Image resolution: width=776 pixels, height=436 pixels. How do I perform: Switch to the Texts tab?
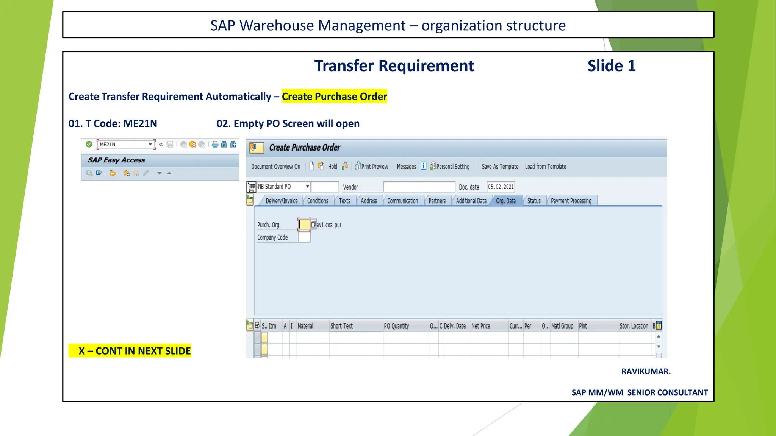[x=344, y=201]
